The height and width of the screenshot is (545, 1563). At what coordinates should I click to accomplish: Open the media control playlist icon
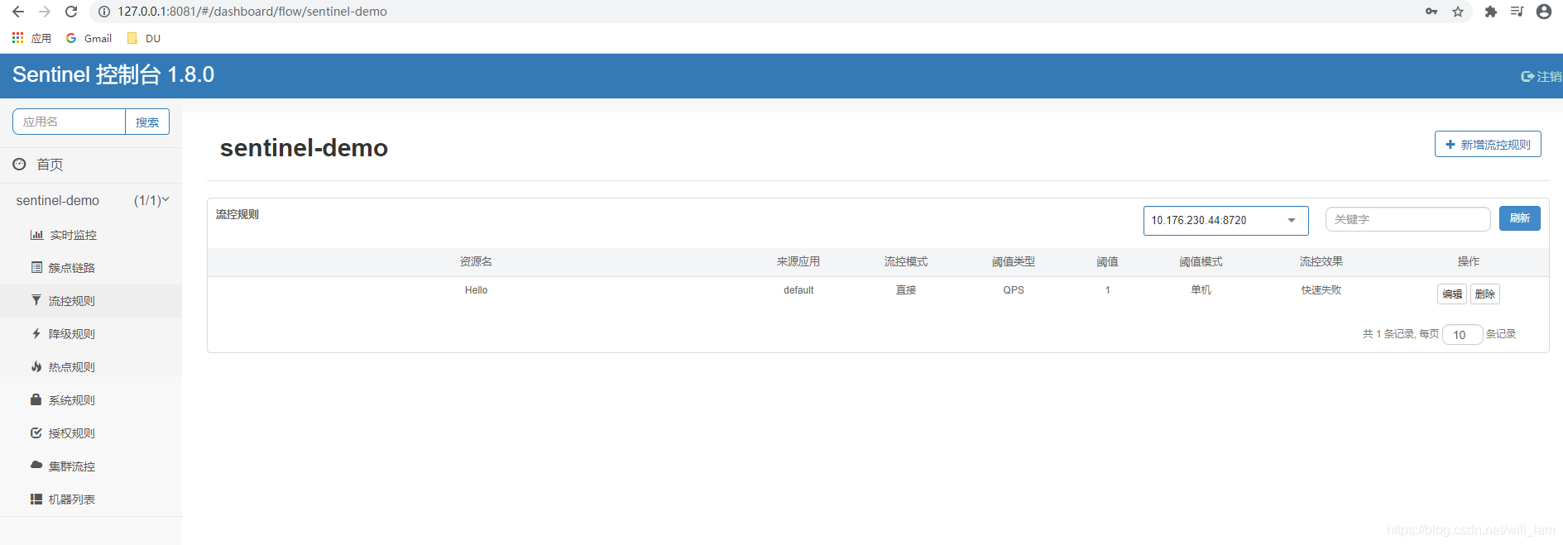pyautogui.click(x=1517, y=12)
